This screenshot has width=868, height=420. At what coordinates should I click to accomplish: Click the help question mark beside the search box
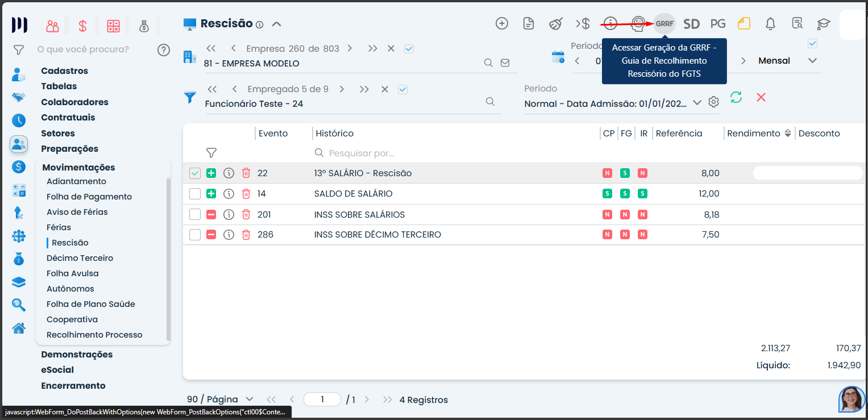click(x=164, y=50)
